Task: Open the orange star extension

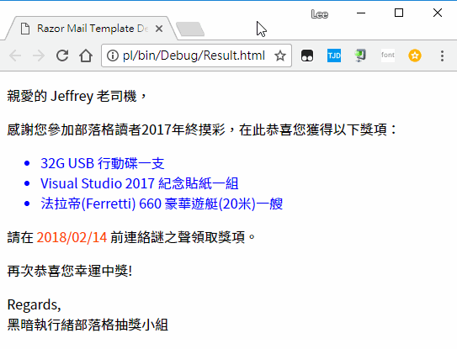Action: click(x=415, y=56)
